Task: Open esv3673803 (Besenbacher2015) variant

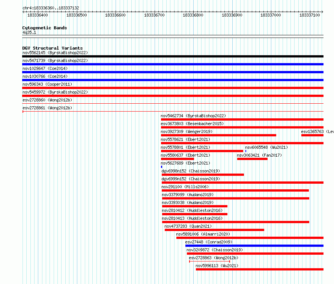Action: 192,124
